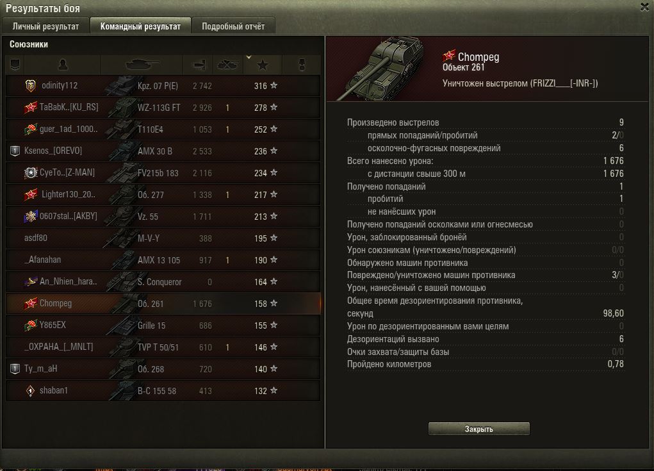Switch to the Подробный отчёт tab

point(233,26)
